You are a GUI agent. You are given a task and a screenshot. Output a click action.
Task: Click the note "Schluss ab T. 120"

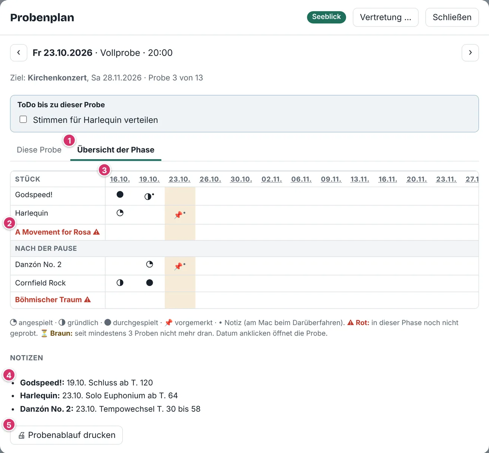[x=120, y=383]
